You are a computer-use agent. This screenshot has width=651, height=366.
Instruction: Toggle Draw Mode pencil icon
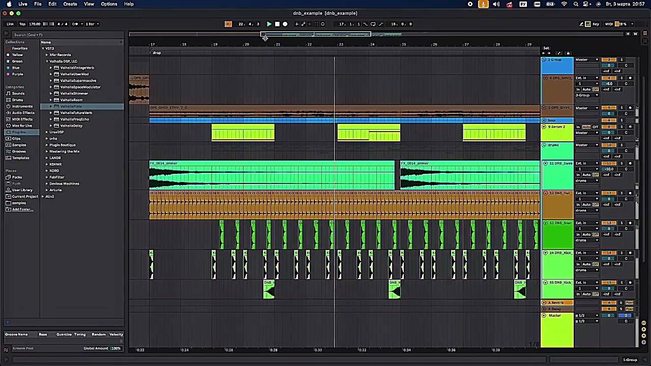581,24
